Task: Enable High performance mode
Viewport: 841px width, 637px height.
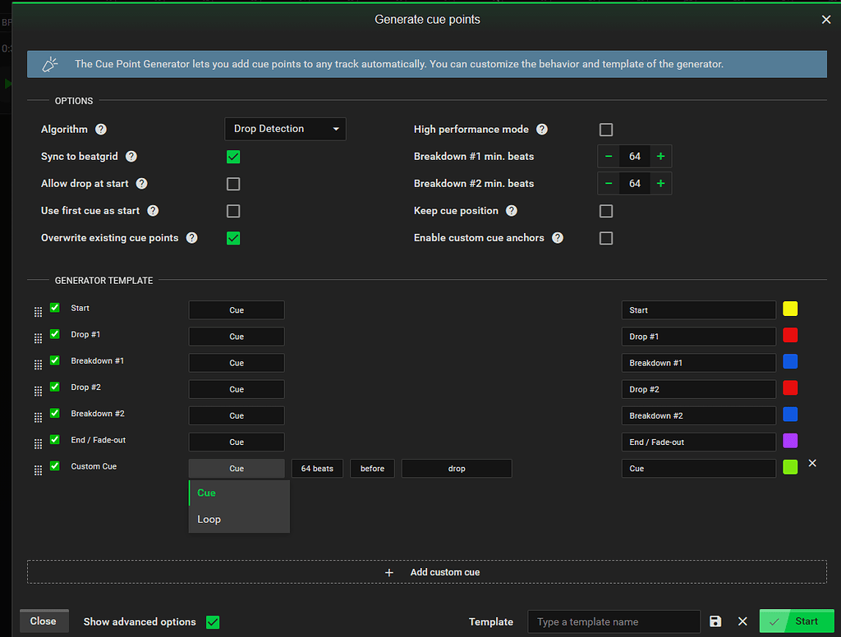Action: (x=605, y=129)
